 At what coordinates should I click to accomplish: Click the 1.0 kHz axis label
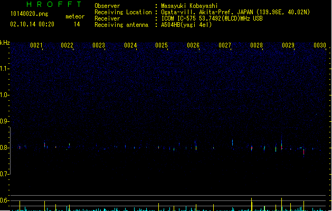click(4, 95)
